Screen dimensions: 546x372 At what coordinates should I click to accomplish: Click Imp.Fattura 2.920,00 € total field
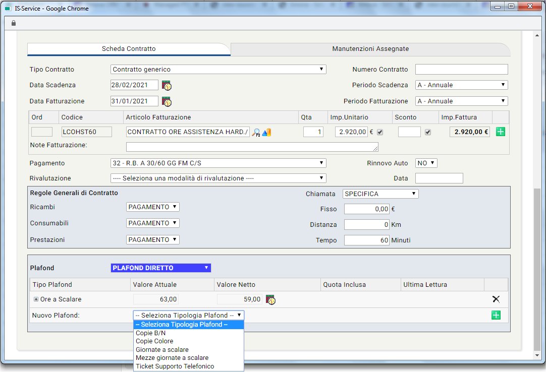[469, 132]
